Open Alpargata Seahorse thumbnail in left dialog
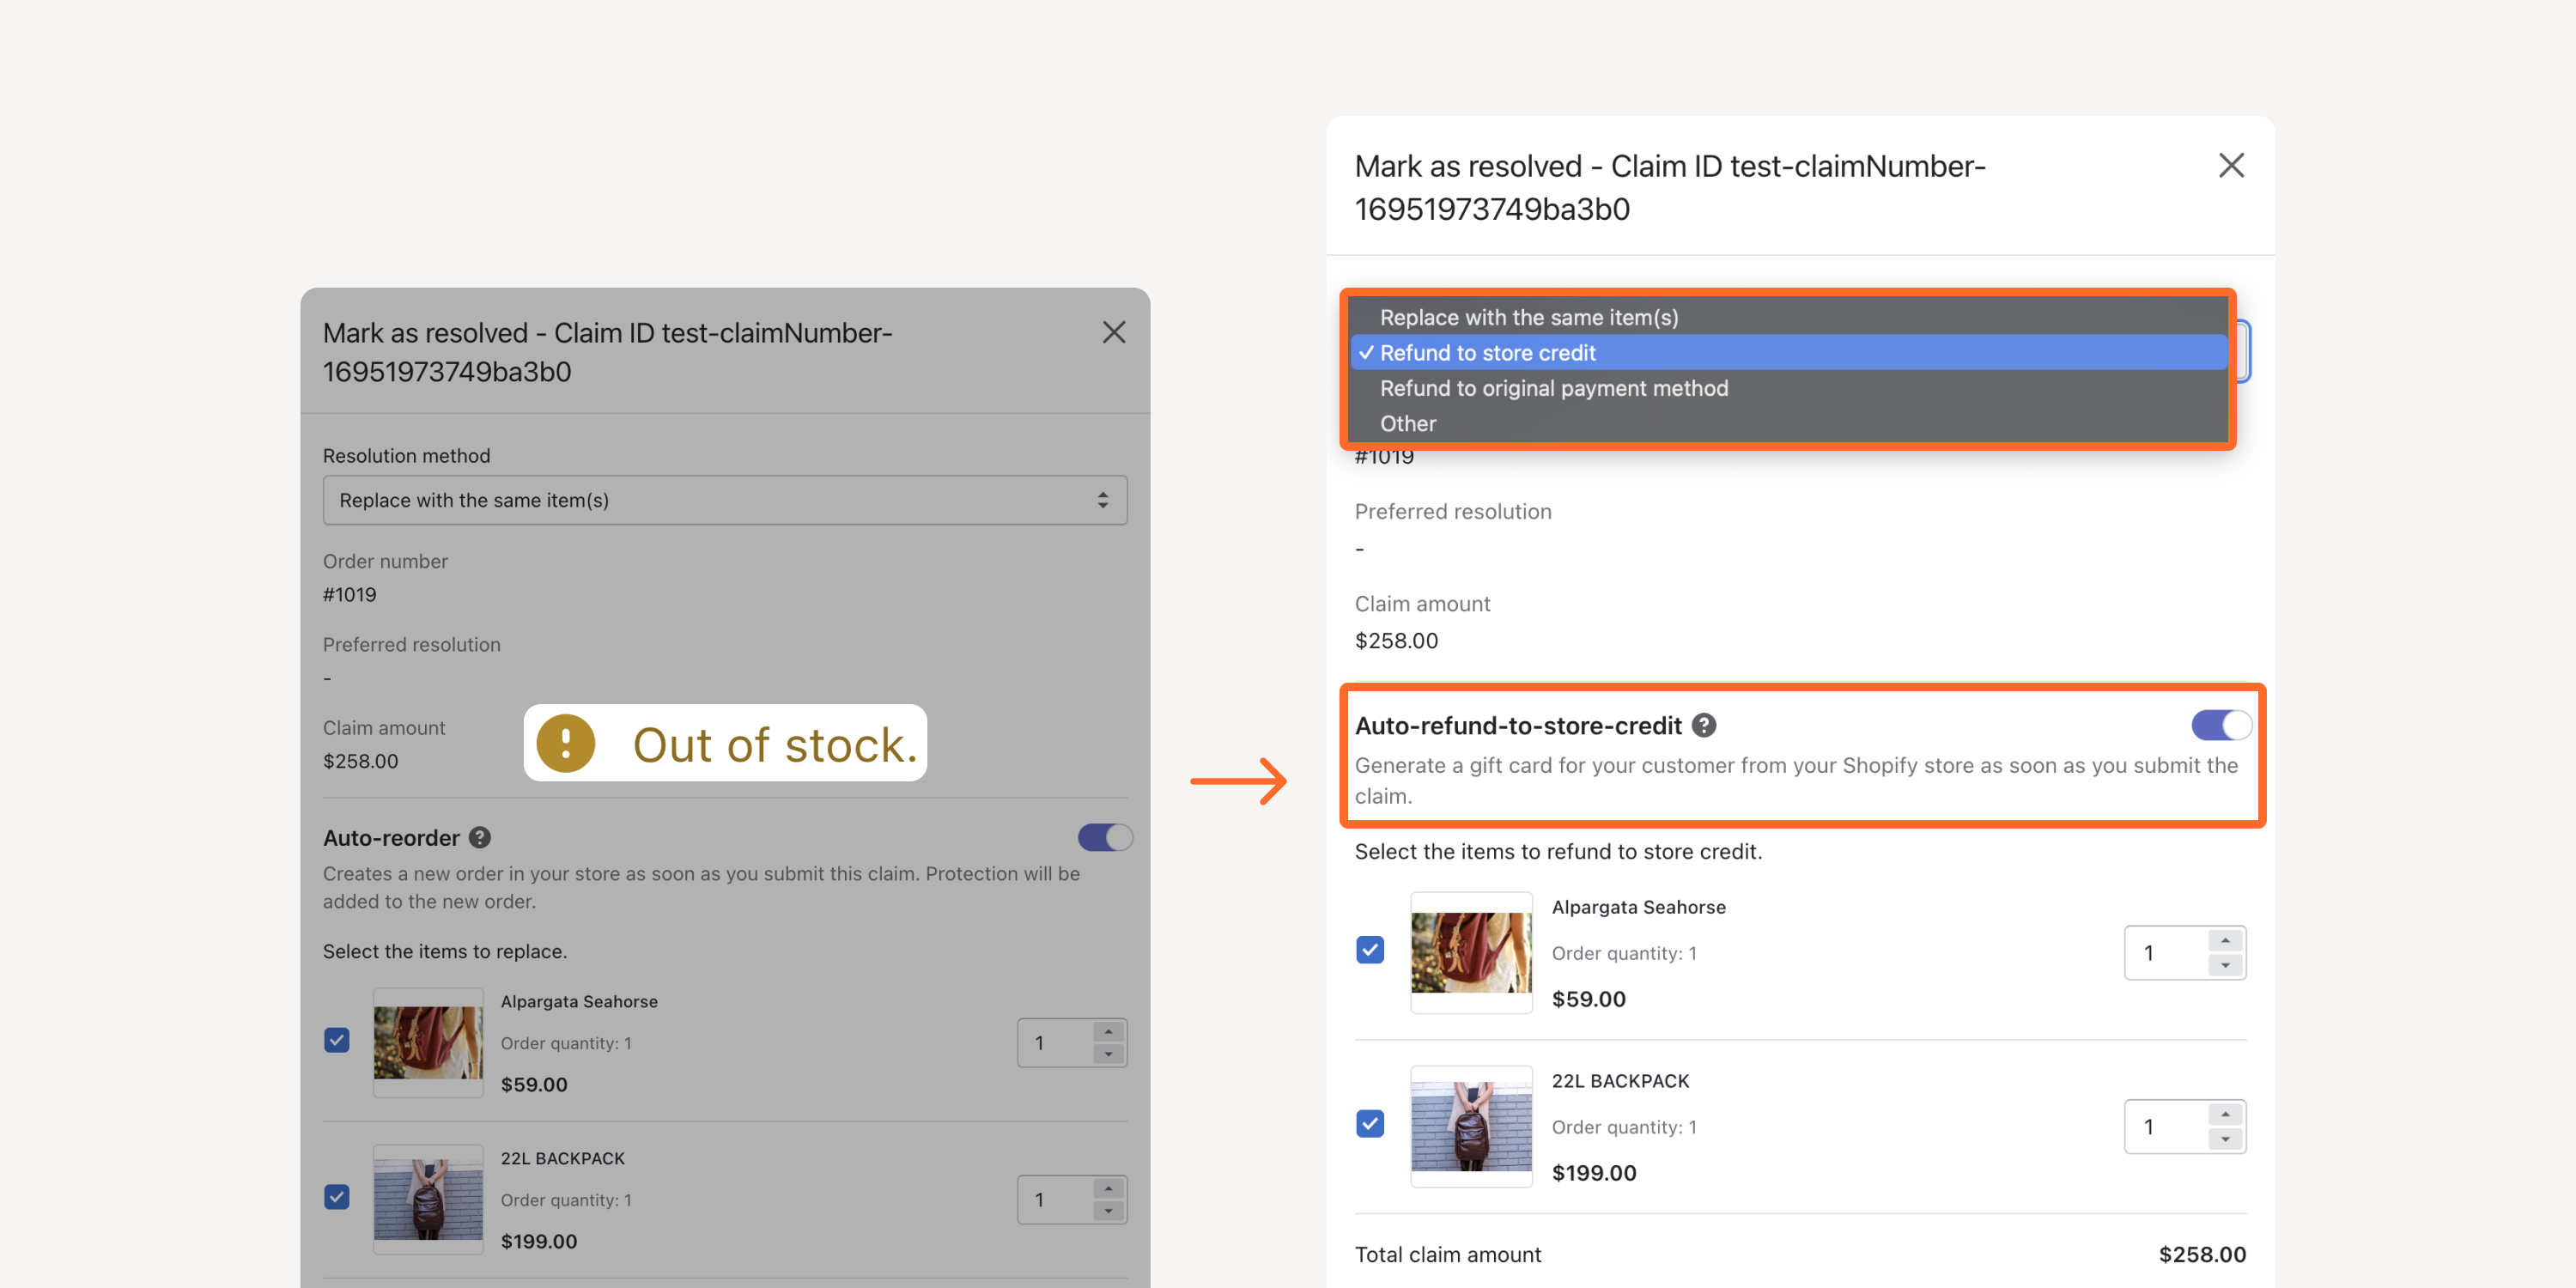 pyautogui.click(x=428, y=1042)
